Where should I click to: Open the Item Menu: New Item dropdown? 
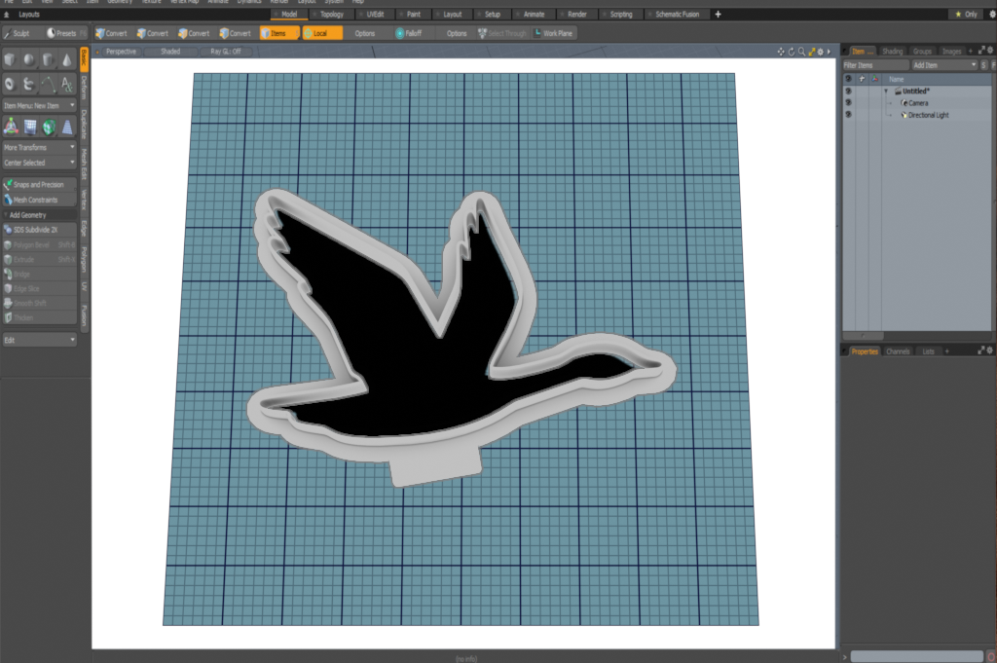click(39, 105)
